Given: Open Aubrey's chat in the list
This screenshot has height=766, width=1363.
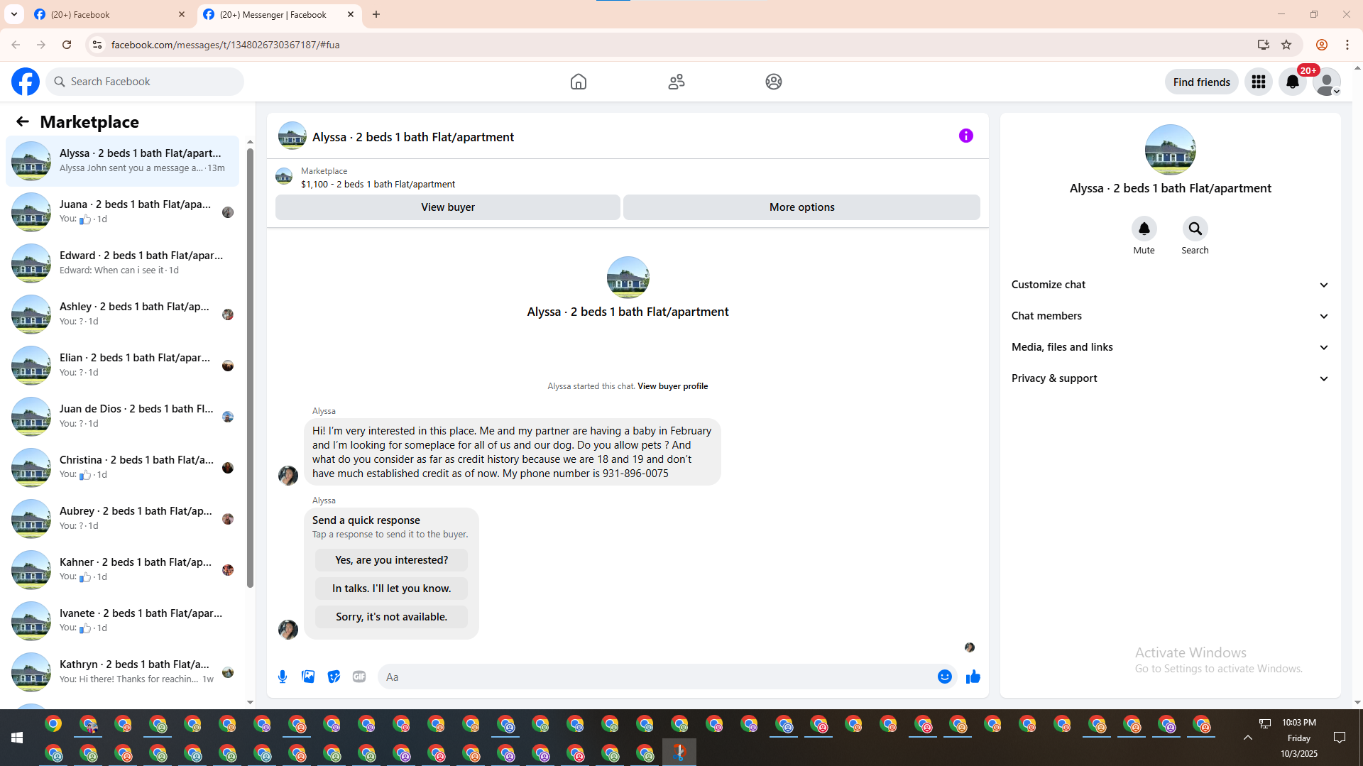Looking at the screenshot, I should [x=123, y=519].
